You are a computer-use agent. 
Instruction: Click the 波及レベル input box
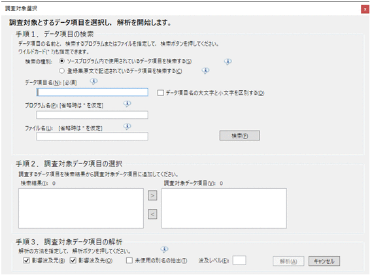coord(239,260)
